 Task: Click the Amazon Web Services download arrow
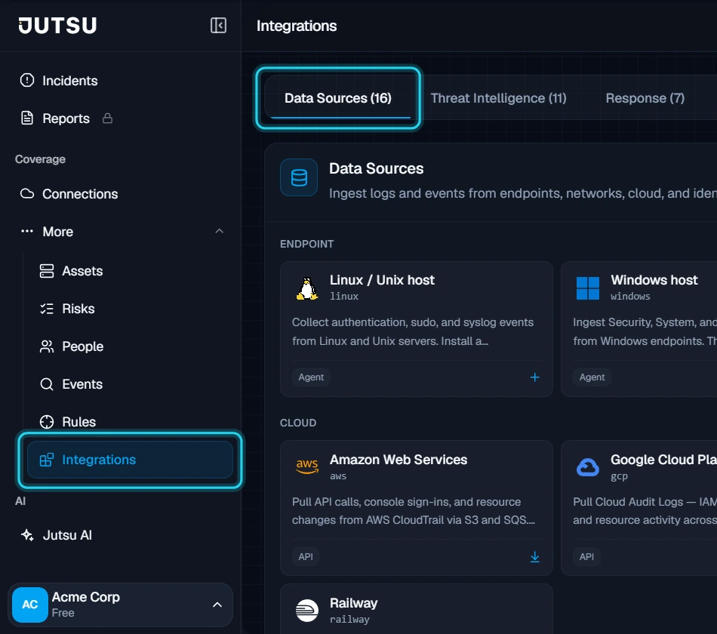[534, 557]
